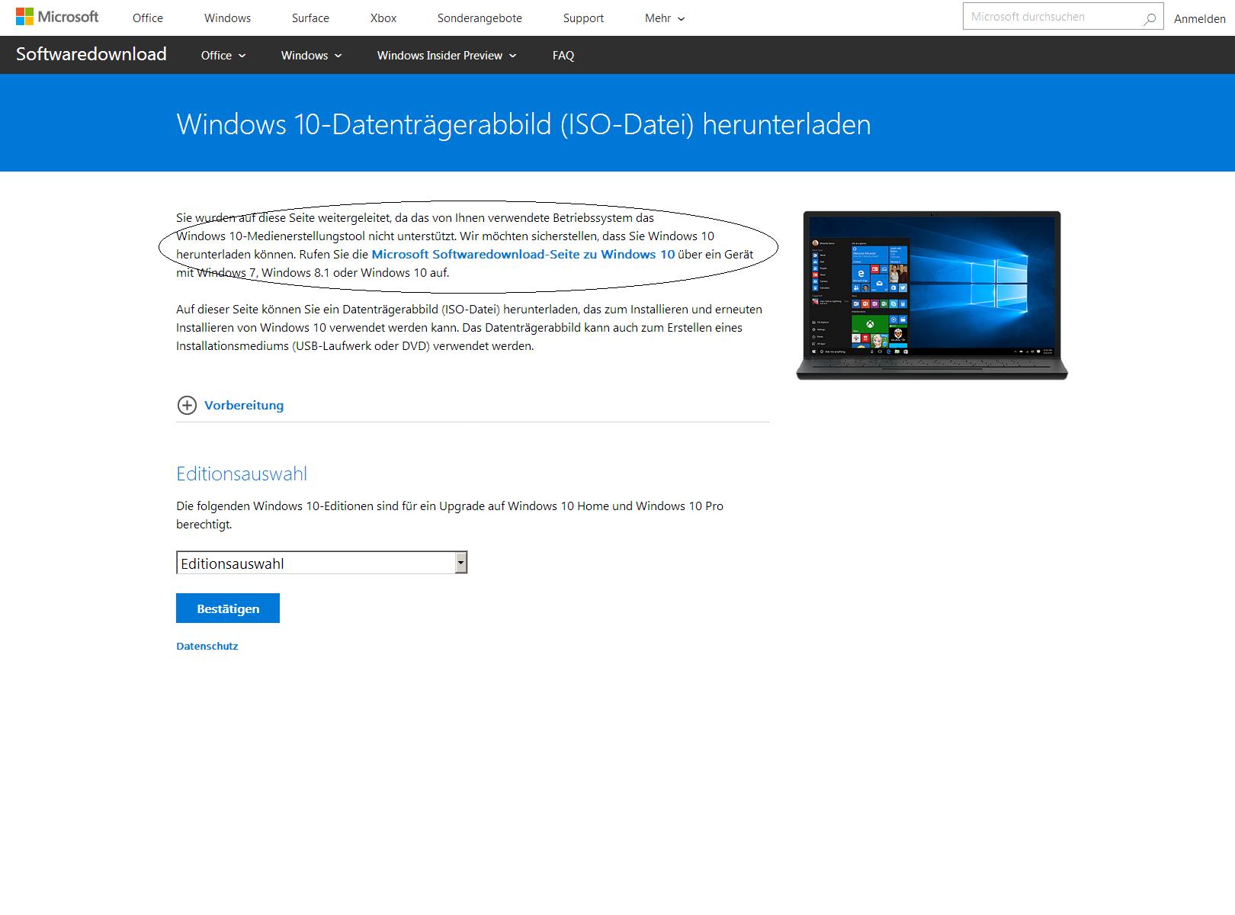Click the Microsoft logo
1235x915 pixels.
point(57,17)
